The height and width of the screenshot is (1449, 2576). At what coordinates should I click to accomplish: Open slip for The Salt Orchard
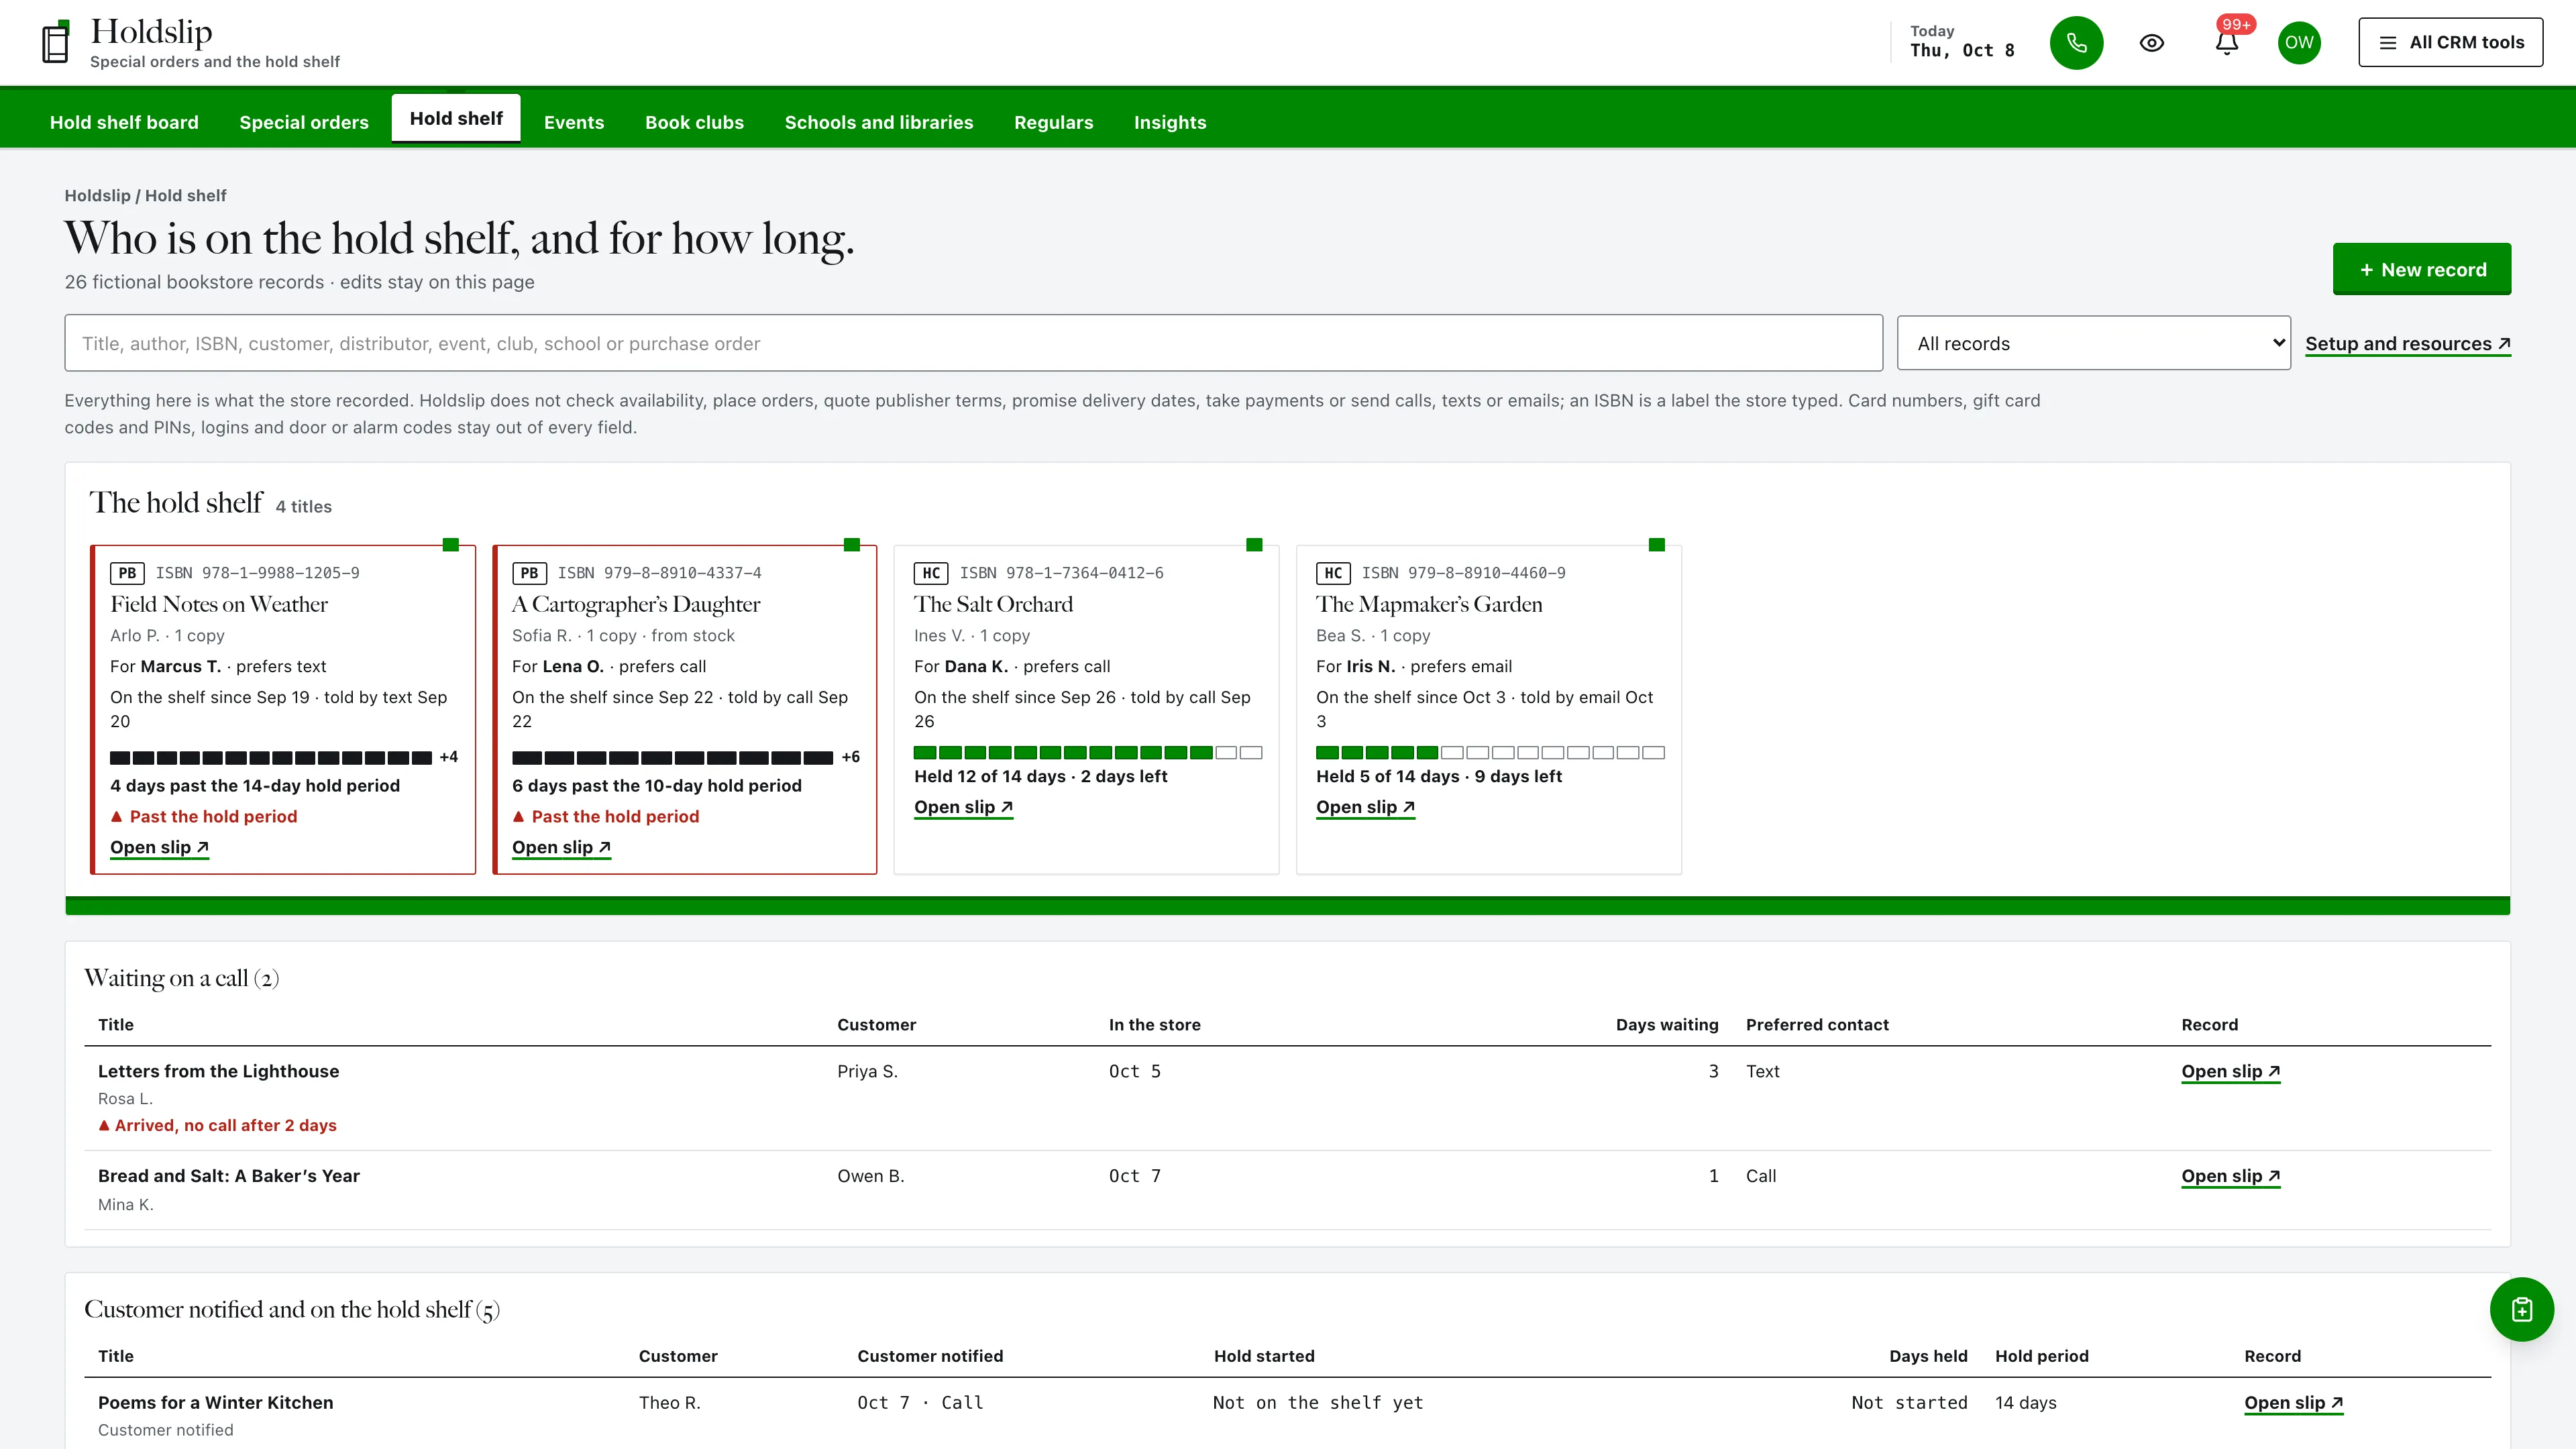[x=963, y=807]
